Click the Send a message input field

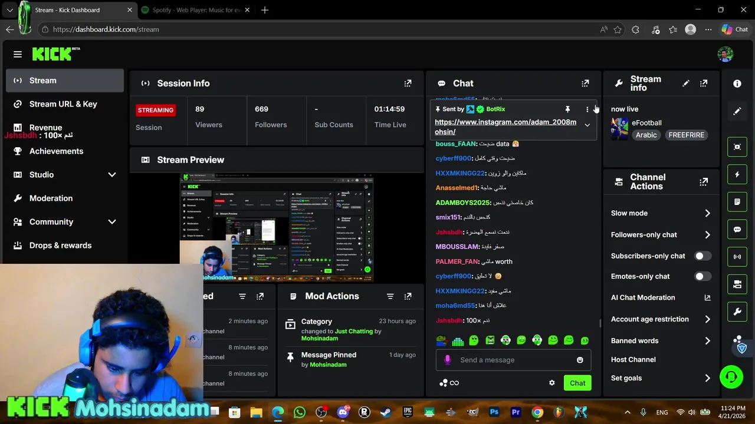click(513, 360)
